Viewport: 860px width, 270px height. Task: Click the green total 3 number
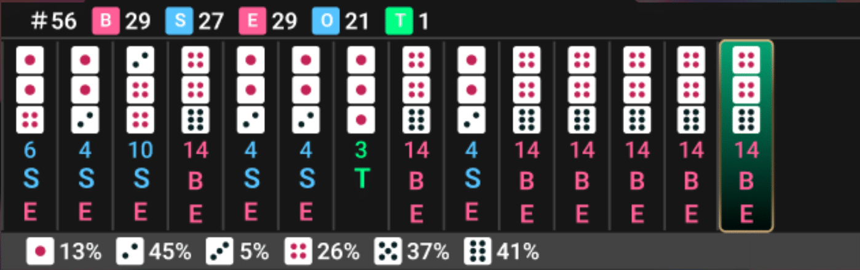click(x=361, y=150)
